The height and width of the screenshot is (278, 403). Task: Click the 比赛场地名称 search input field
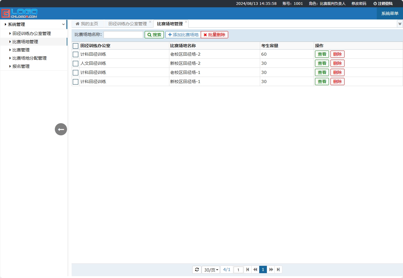click(123, 35)
